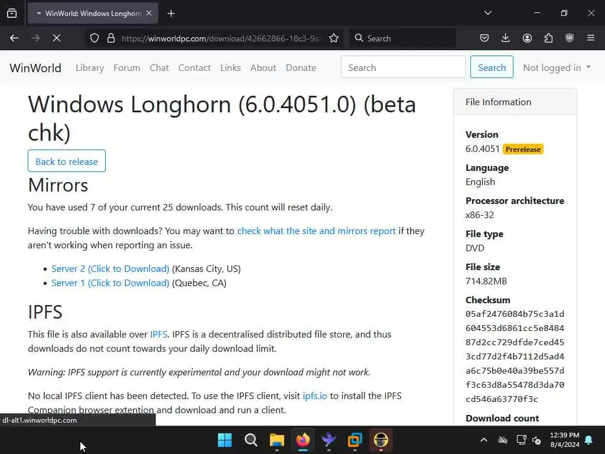Viewport: 605px width, 454px height.
Task: Visit the ipfs.io link
Action: point(315,396)
